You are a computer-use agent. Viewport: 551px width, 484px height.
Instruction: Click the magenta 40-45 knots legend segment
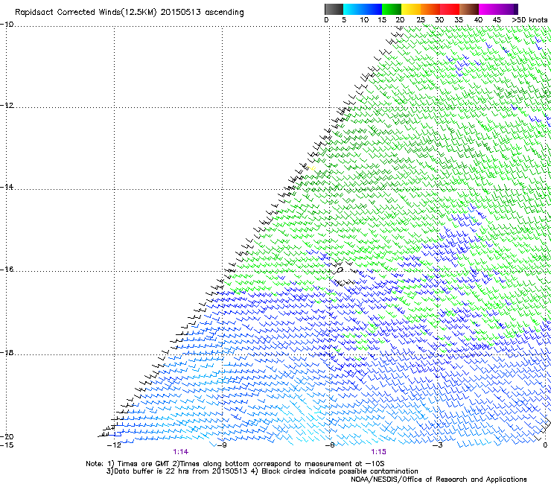point(488,9)
